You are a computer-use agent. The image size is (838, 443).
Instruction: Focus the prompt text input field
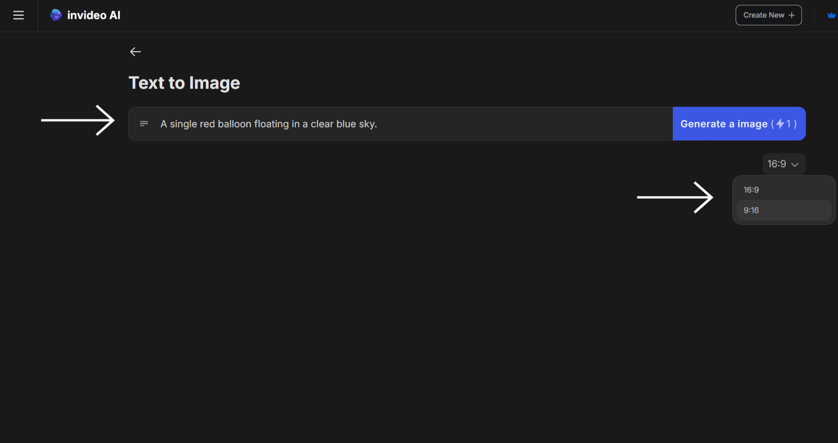(479, 124)
